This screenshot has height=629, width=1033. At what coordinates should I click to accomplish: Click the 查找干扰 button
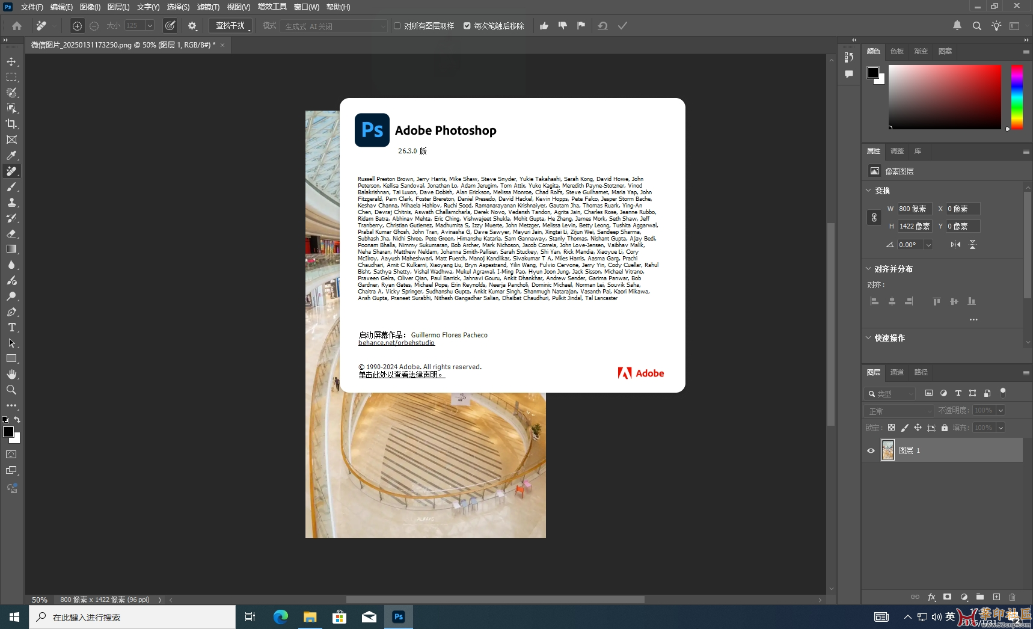point(230,26)
